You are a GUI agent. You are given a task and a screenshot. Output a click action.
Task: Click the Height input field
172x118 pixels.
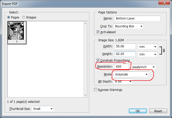point(125,54)
